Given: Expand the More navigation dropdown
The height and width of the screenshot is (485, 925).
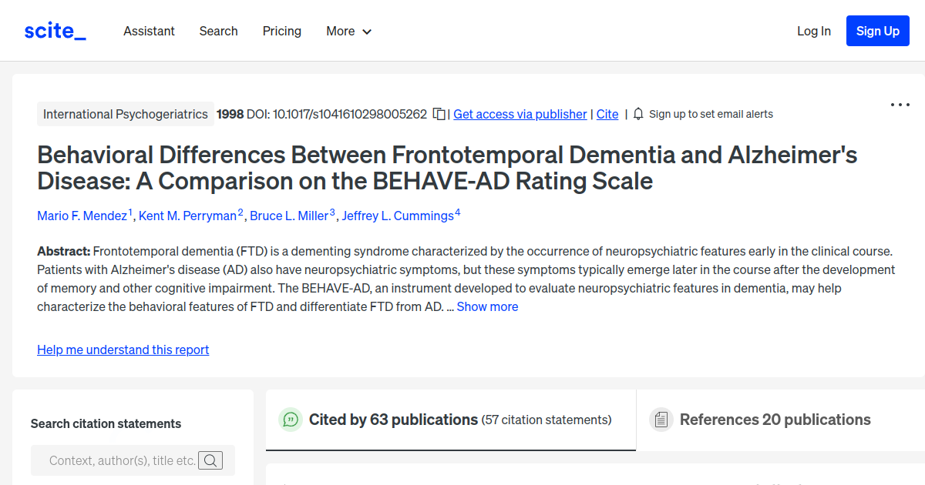Looking at the screenshot, I should click(x=348, y=31).
